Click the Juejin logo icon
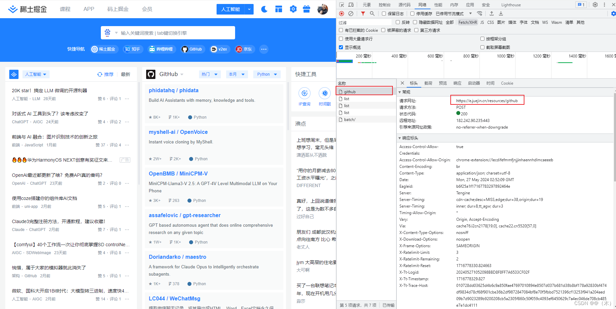Image resolution: width=616 pixels, height=309 pixels. tap(13, 9)
